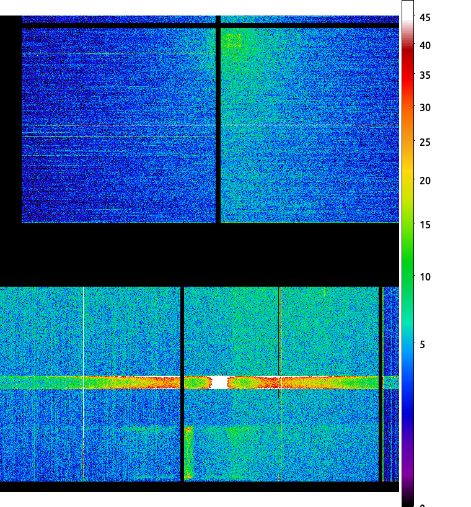Image resolution: width=471 pixels, height=507 pixels.
Task: Click the colorbar tick label 15
Action: click(x=425, y=225)
